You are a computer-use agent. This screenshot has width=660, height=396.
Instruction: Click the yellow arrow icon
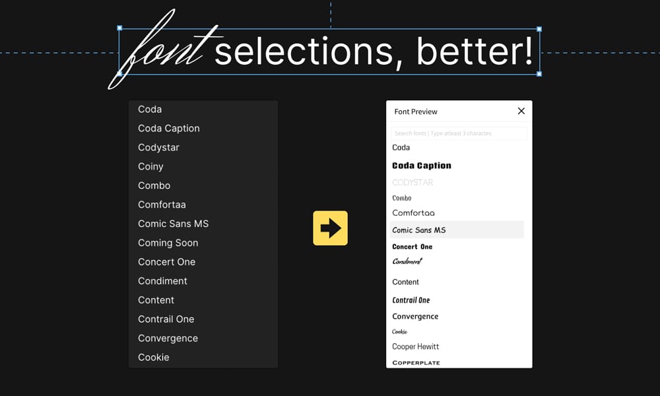[330, 228]
